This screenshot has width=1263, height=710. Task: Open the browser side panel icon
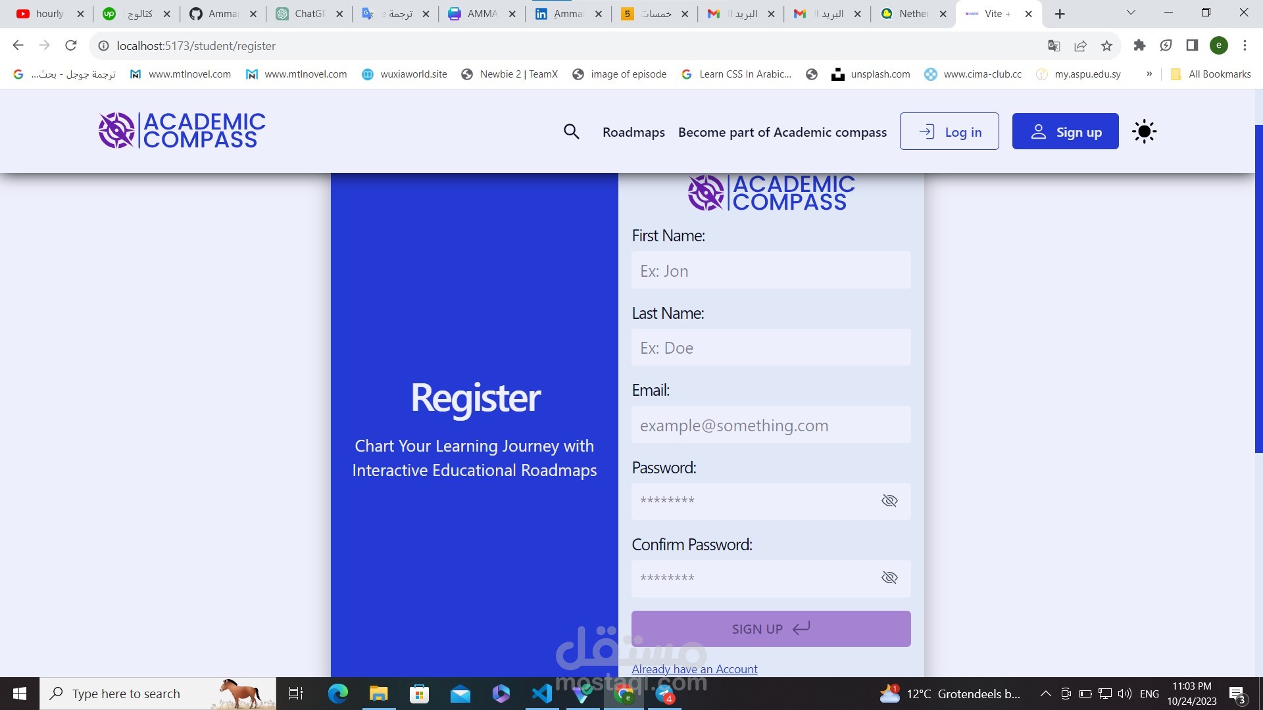(x=1191, y=45)
